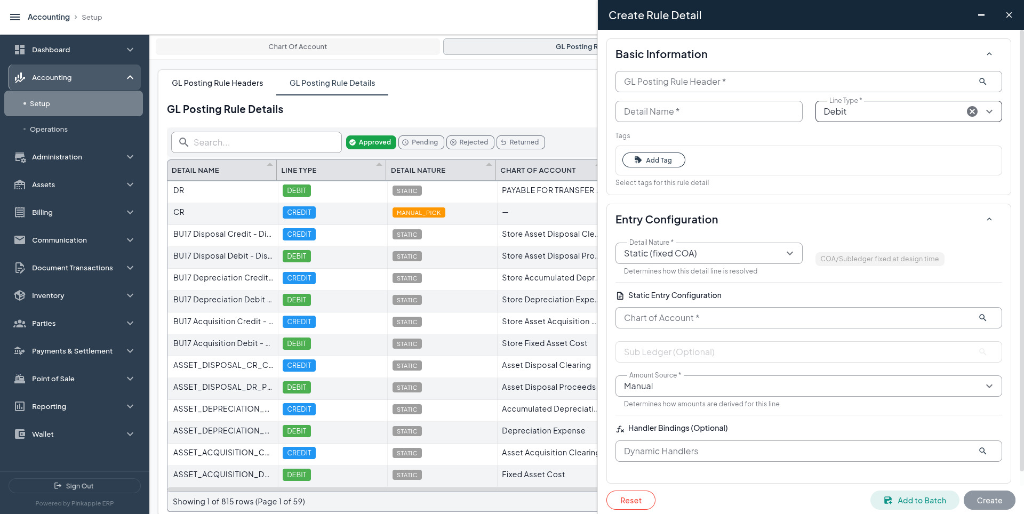The image size is (1024, 514).
Task: Click the Assets sidebar icon
Action: click(x=20, y=185)
